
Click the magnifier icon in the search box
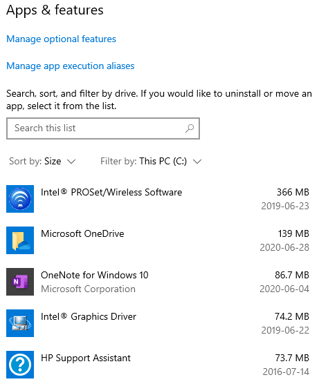[190, 128]
